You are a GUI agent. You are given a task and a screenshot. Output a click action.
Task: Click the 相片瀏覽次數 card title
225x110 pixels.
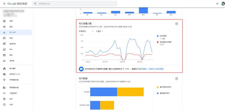[x=85, y=23]
